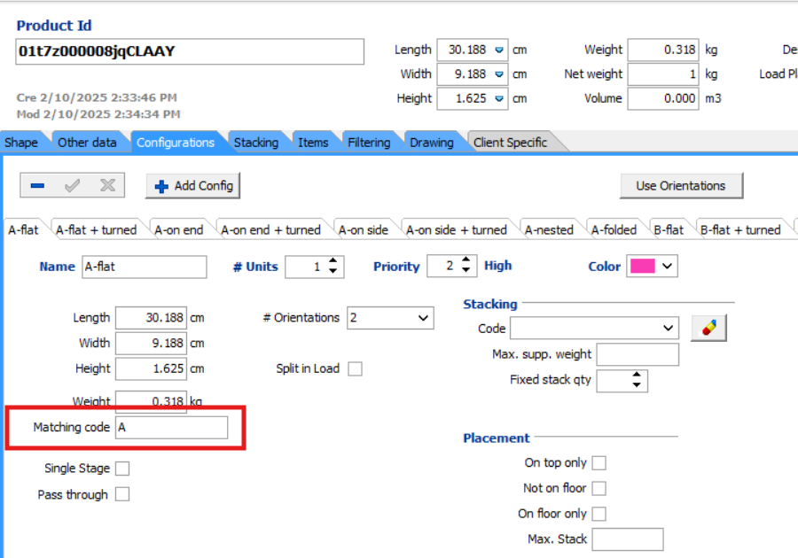Switch to the Stacking tab
Screen dimensions: 798x558
click(x=256, y=142)
